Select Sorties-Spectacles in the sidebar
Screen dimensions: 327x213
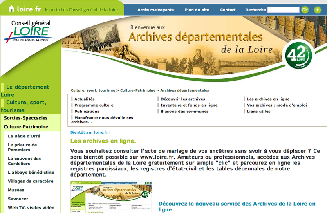[26, 118]
